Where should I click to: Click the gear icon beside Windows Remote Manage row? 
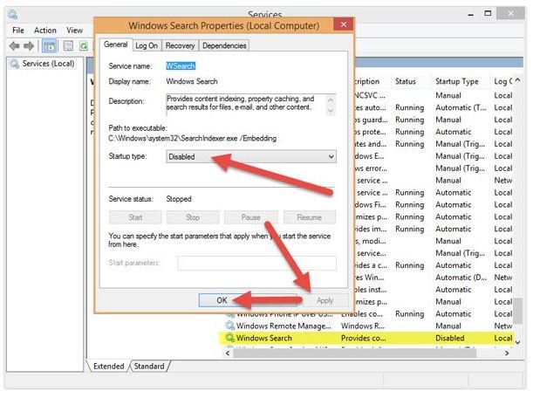(x=230, y=326)
